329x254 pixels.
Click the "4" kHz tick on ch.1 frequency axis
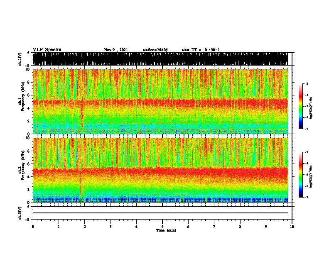29,108
